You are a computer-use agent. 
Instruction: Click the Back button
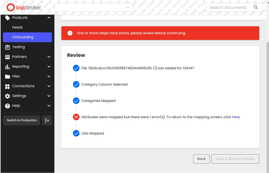201,159
